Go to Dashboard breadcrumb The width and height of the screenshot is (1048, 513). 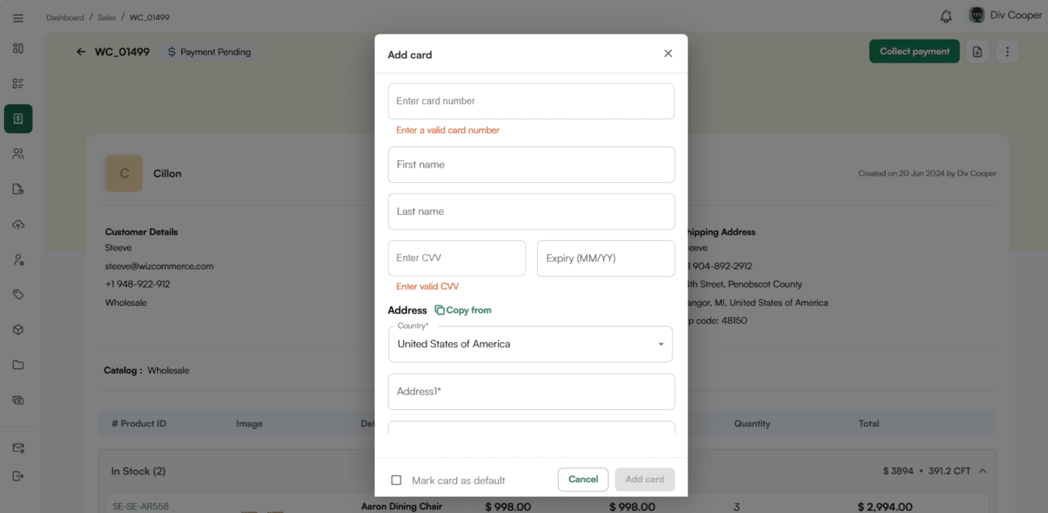pos(64,17)
